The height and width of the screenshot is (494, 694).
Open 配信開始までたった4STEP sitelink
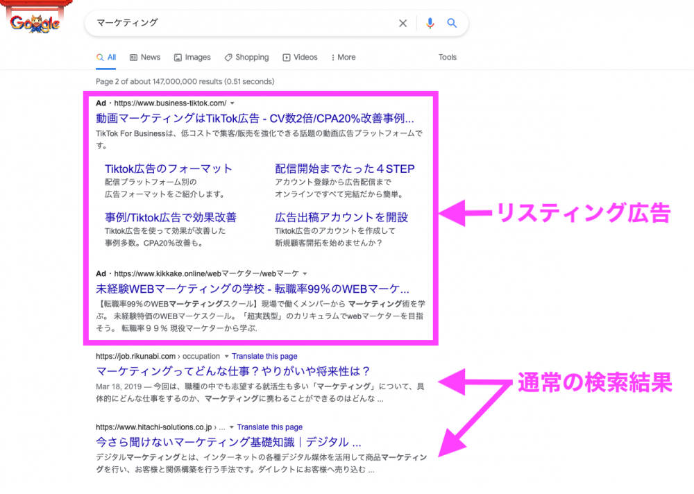(x=345, y=169)
